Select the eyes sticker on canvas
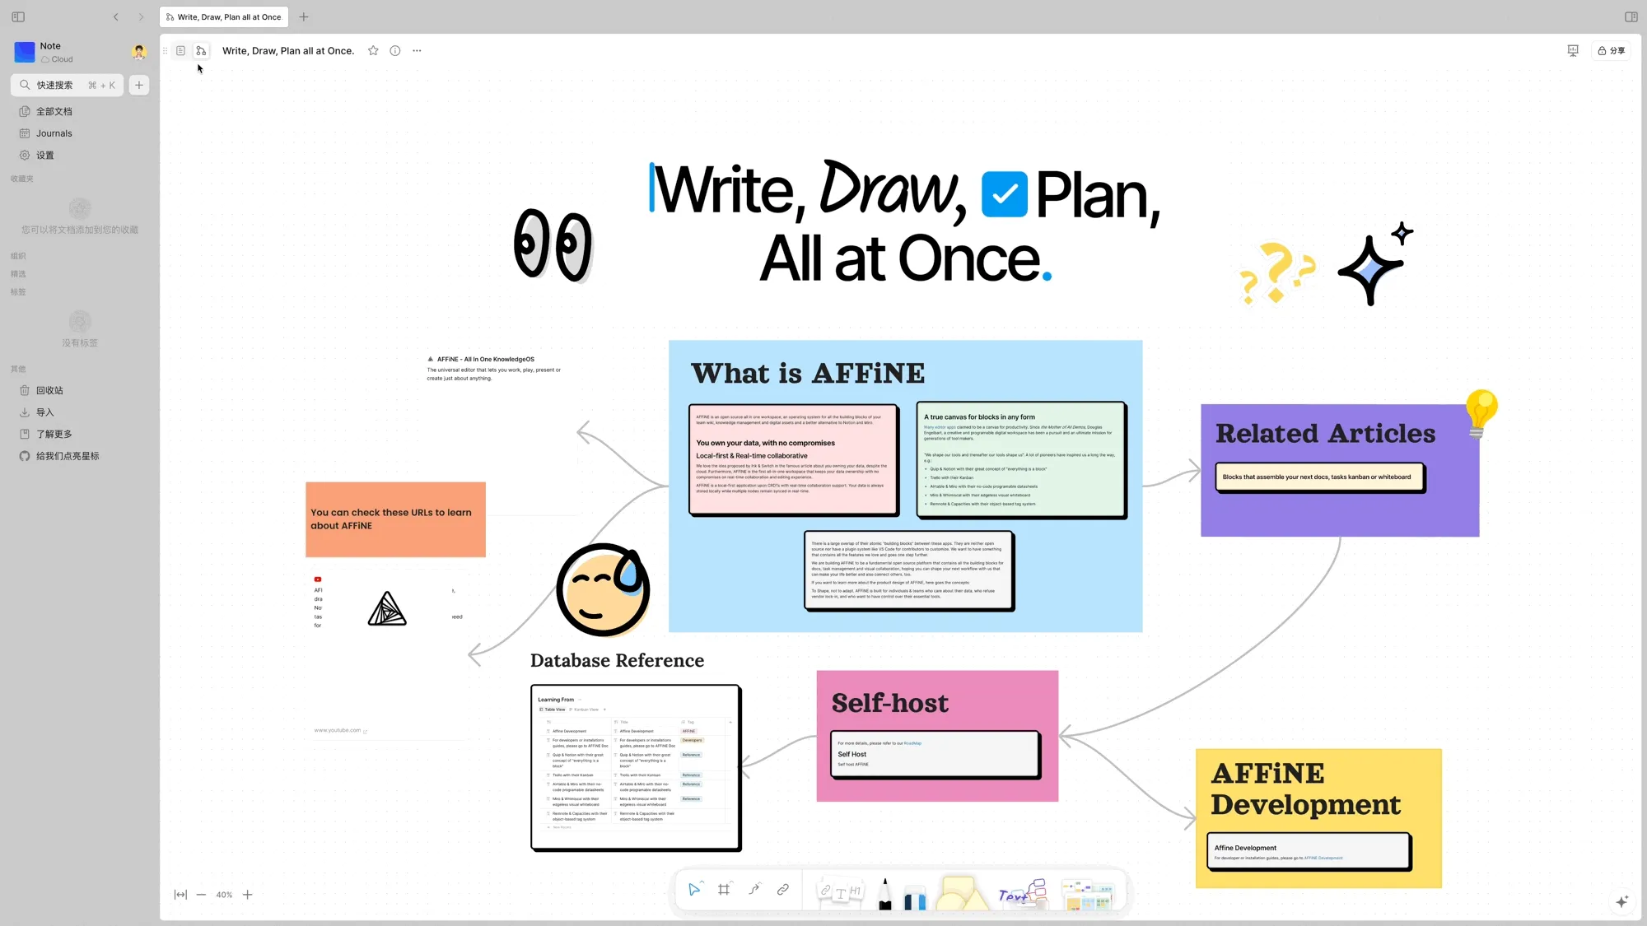This screenshot has height=926, width=1647. (553, 245)
